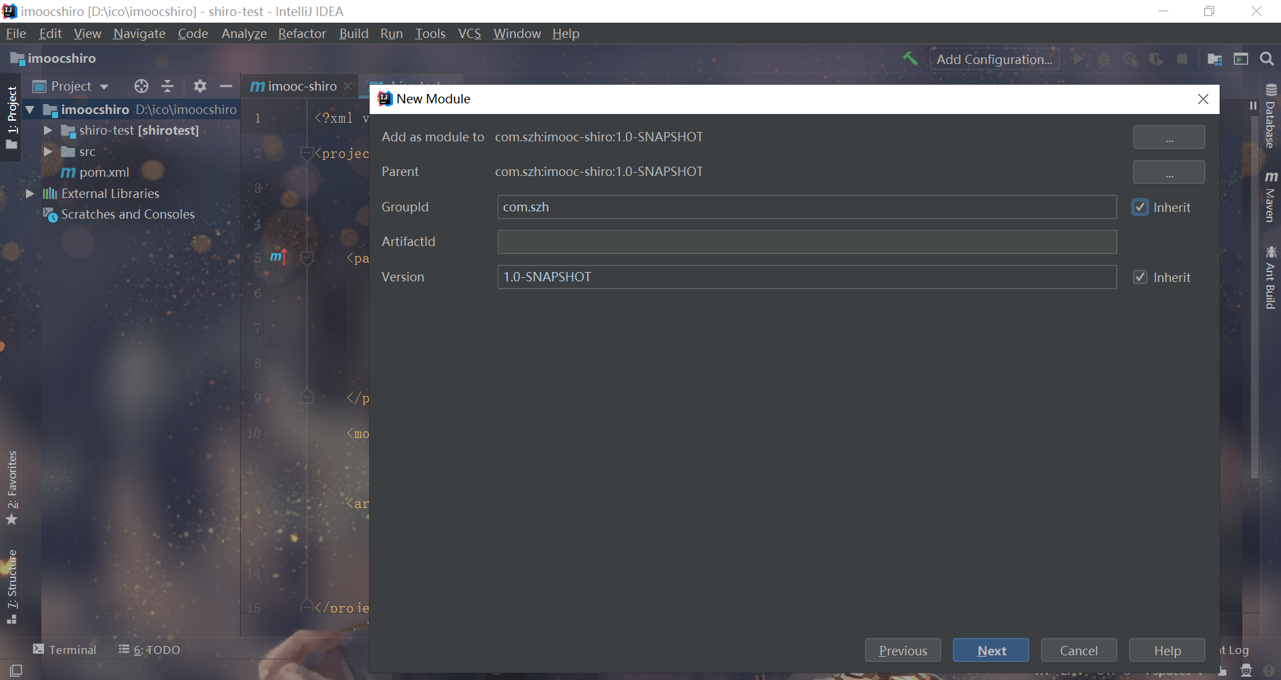Image resolution: width=1281 pixels, height=680 pixels.
Task: Open the Maven tool window
Action: pos(1270,197)
